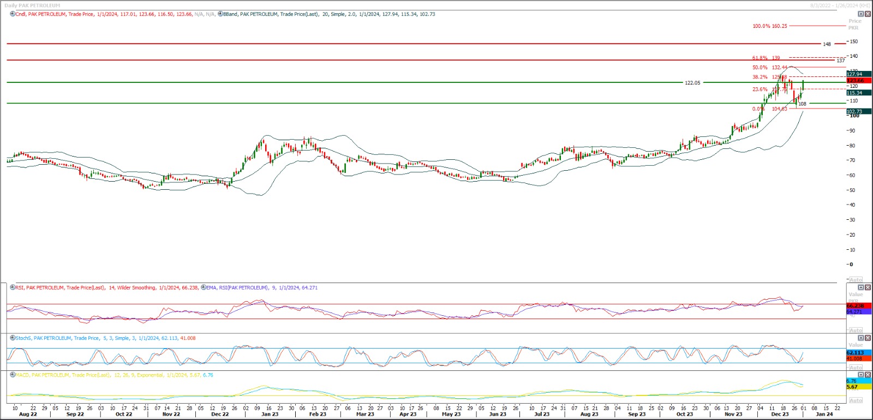
Task: Close the RSI indicator panel
Action: pos(868,287)
